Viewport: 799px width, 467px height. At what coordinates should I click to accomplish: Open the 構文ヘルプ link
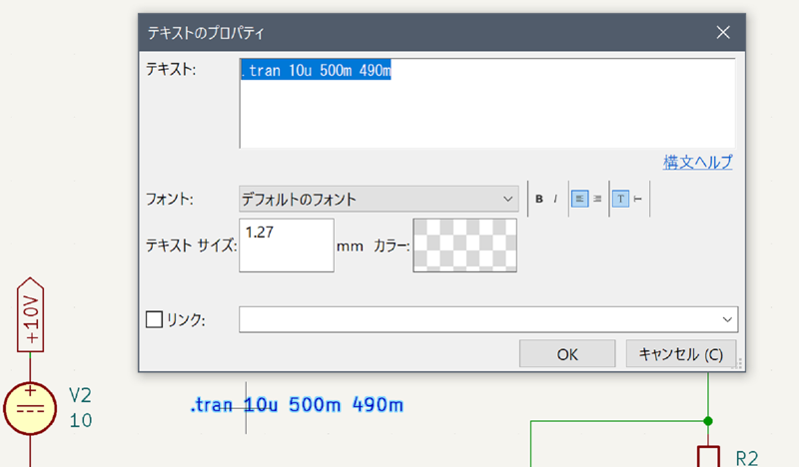click(697, 162)
